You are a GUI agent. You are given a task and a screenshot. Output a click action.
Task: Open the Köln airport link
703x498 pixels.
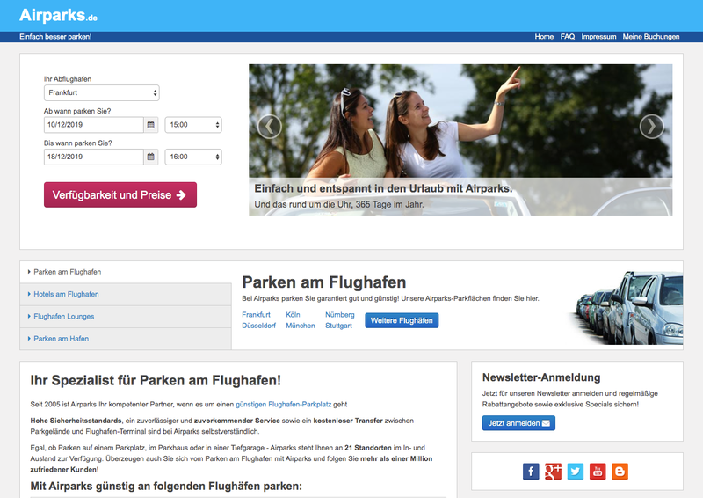click(293, 315)
